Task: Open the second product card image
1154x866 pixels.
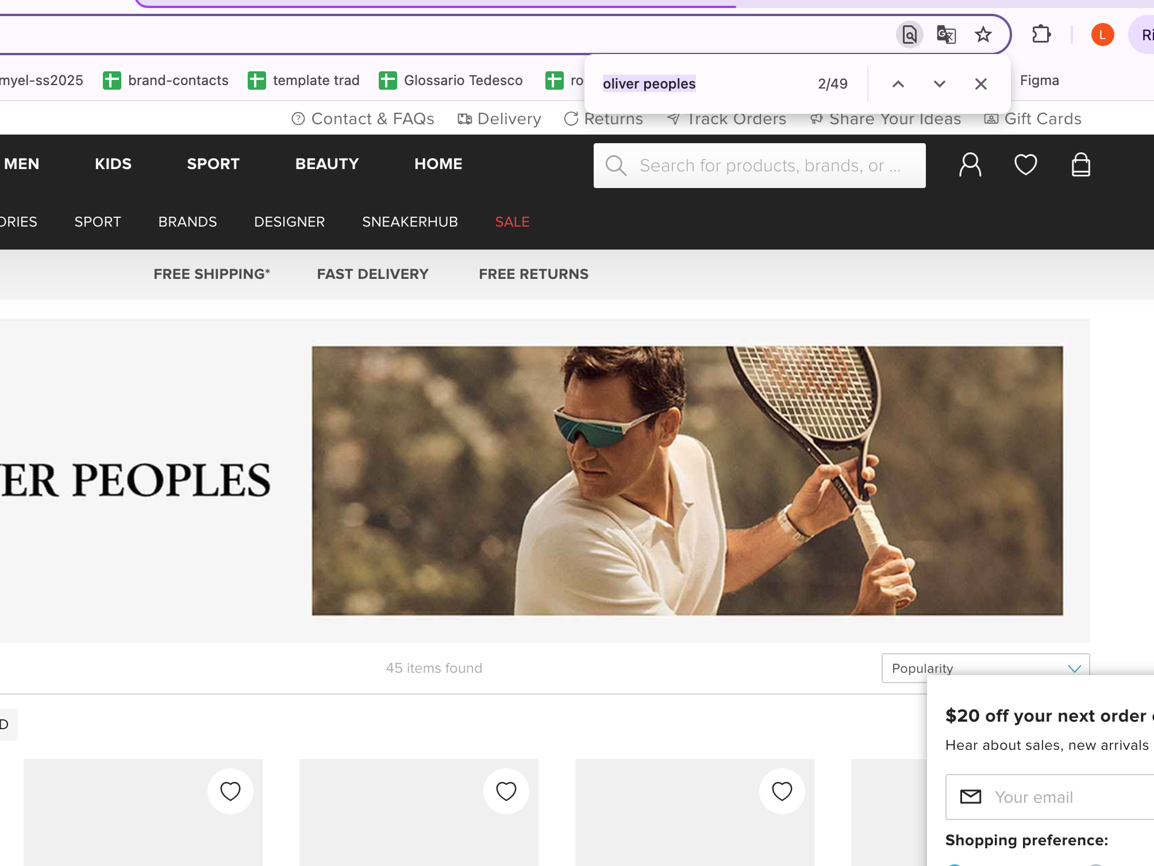Action: pyautogui.click(x=419, y=813)
